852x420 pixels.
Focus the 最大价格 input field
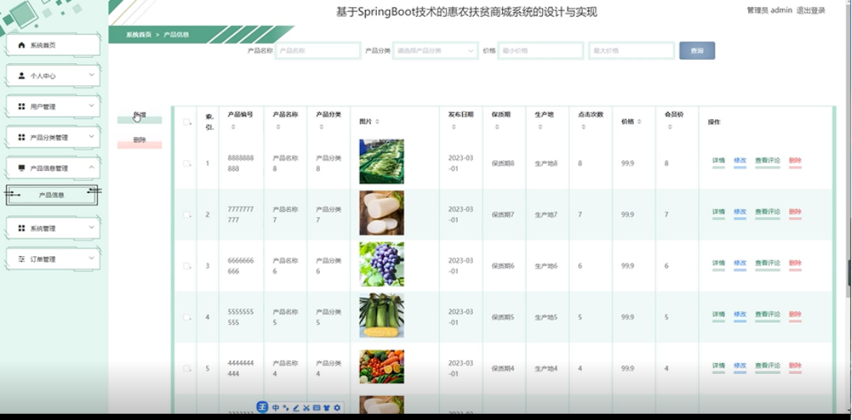point(631,51)
